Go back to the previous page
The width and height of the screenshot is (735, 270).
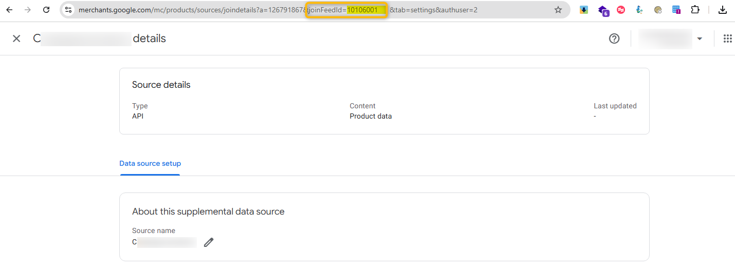(9, 10)
